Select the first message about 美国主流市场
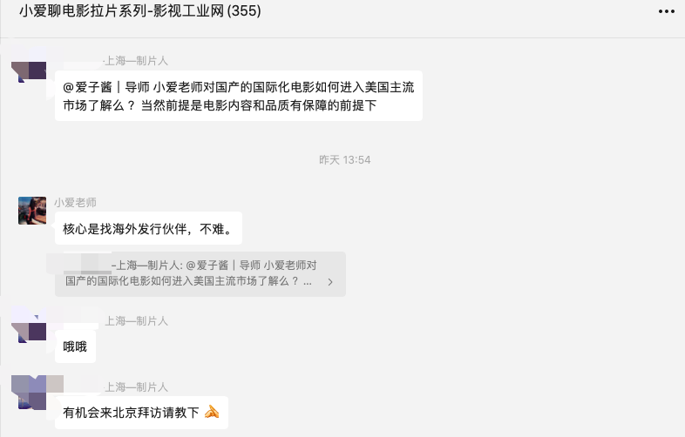The height and width of the screenshot is (437, 685). point(238,96)
